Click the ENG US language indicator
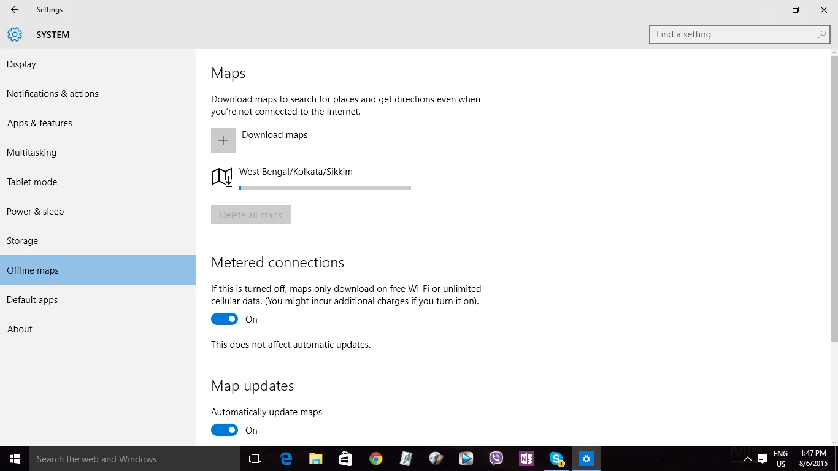 780,459
